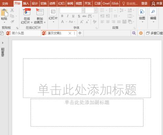
Task: Decrease list indent level icon
Action: tap(102, 16)
